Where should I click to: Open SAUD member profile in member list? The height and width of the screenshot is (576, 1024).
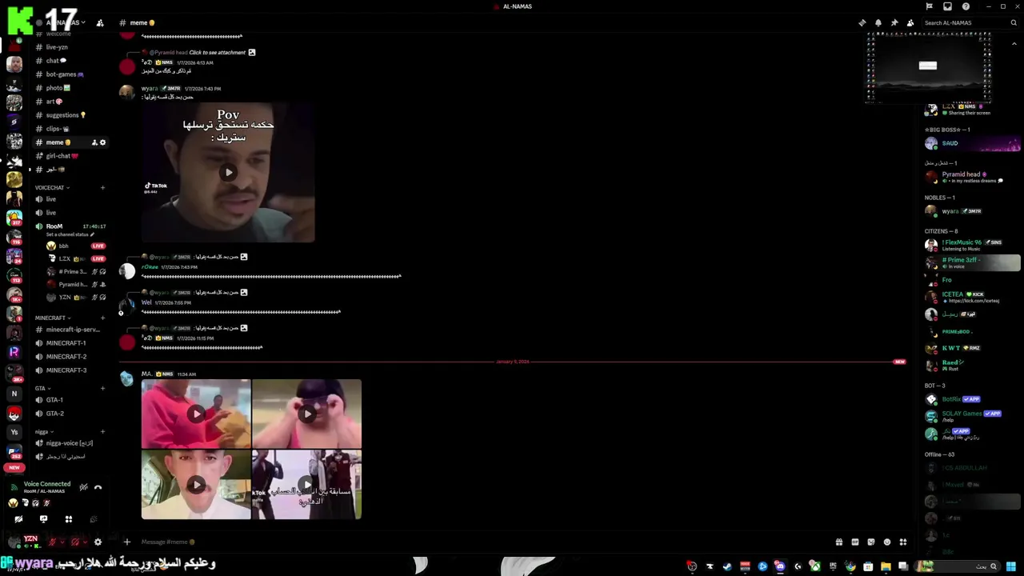pos(972,143)
